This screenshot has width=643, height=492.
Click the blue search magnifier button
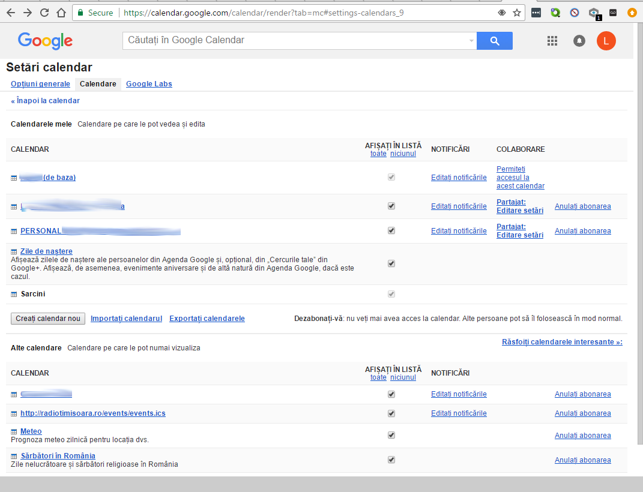pyautogui.click(x=494, y=41)
